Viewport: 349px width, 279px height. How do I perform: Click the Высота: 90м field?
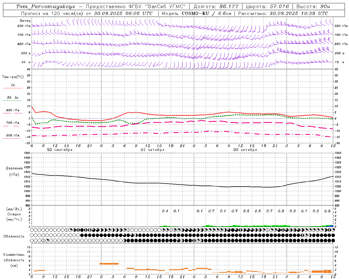[x=313, y=7]
